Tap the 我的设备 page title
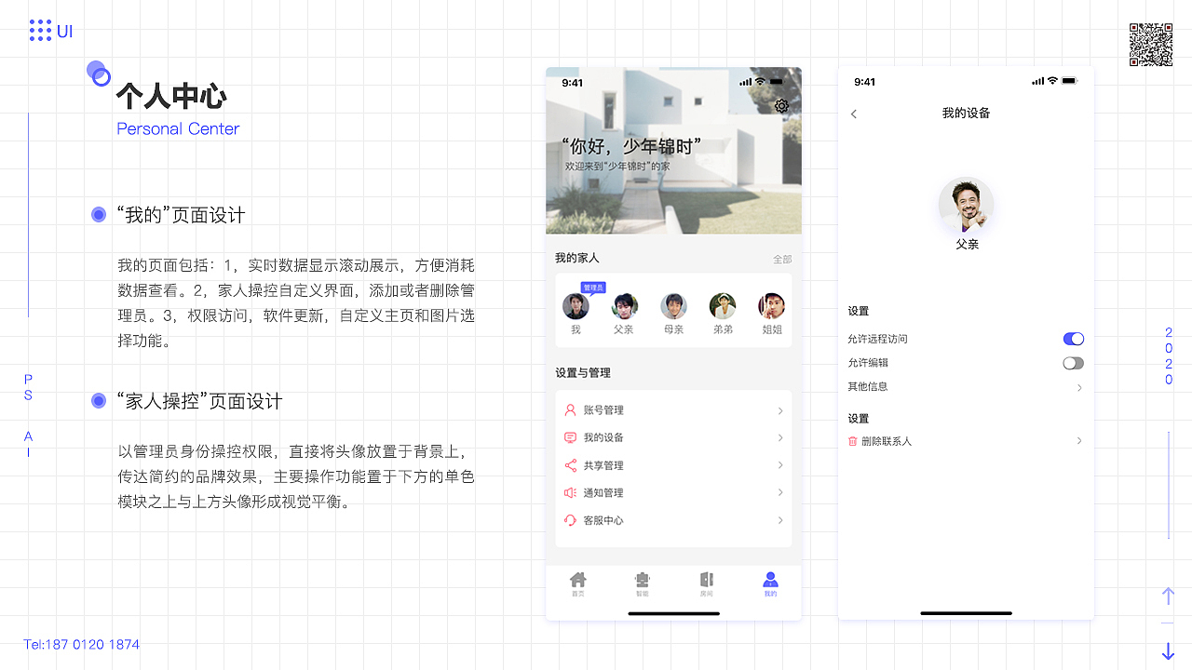This screenshot has width=1192, height=670. (966, 113)
